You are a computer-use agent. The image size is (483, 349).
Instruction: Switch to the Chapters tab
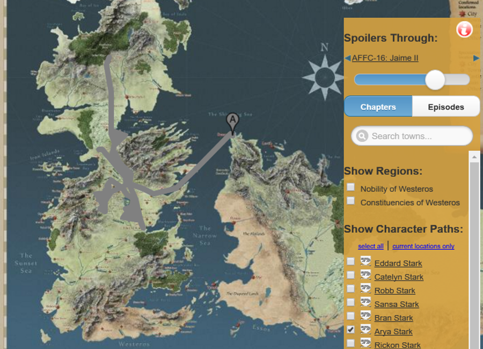pos(378,107)
